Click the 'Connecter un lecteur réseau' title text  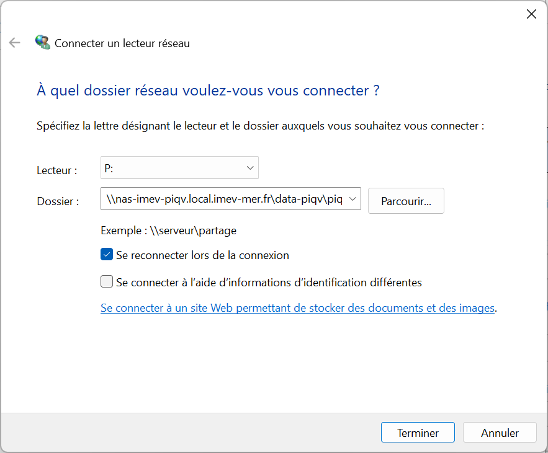coord(122,43)
